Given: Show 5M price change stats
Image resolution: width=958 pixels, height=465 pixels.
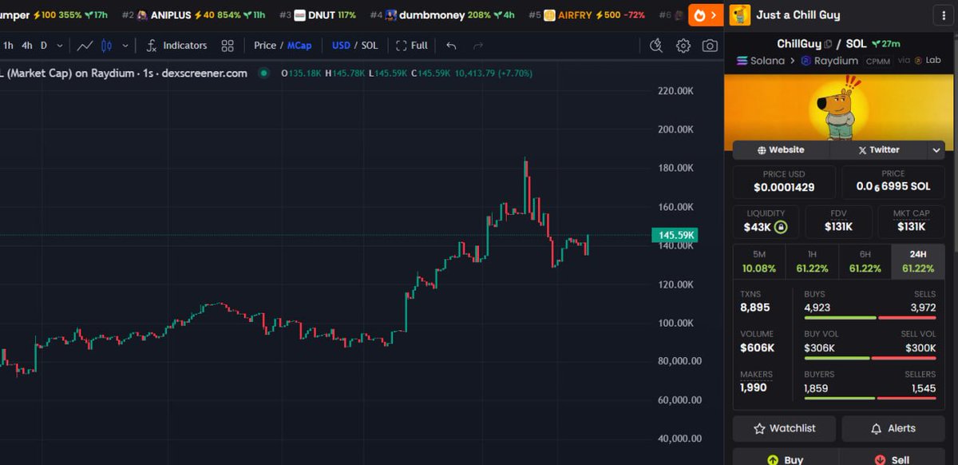Looking at the screenshot, I should [758, 261].
